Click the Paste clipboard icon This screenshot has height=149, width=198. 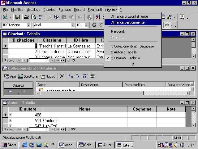click(64, 17)
